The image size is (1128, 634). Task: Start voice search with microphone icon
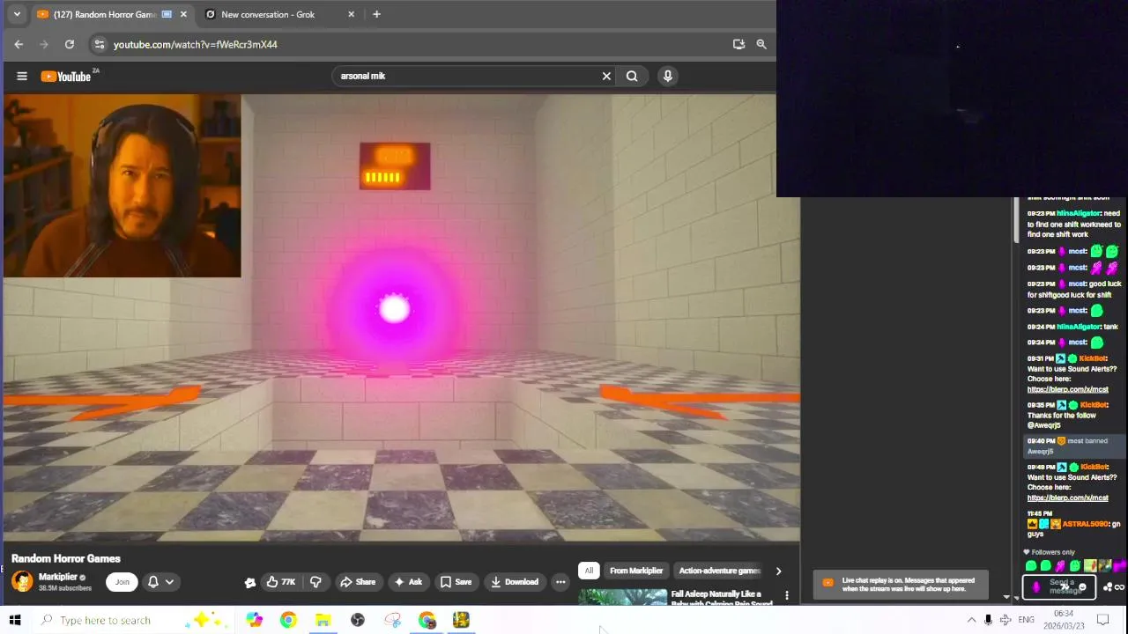(x=668, y=76)
